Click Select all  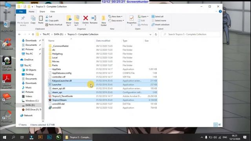(158, 16)
